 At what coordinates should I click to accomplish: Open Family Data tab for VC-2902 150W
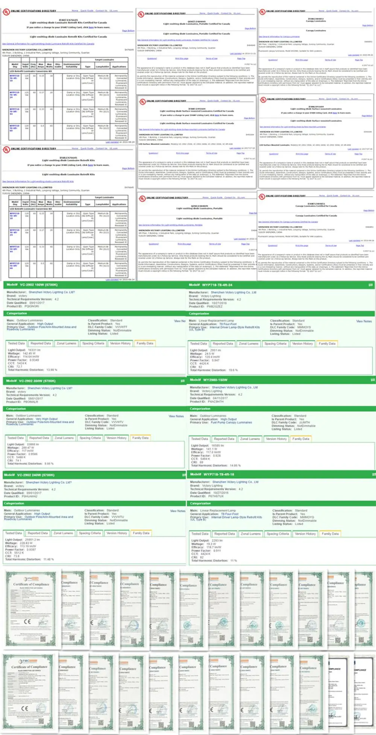[145, 343]
